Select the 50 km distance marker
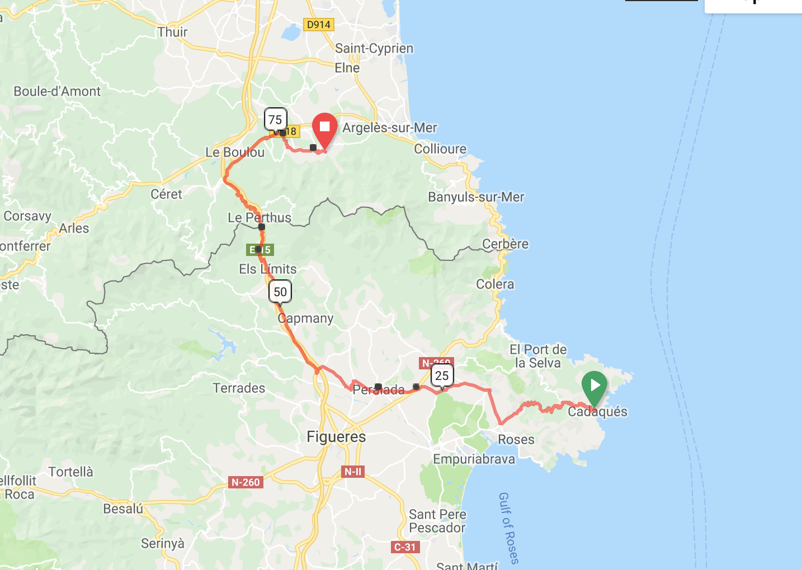The image size is (802, 570). click(280, 291)
